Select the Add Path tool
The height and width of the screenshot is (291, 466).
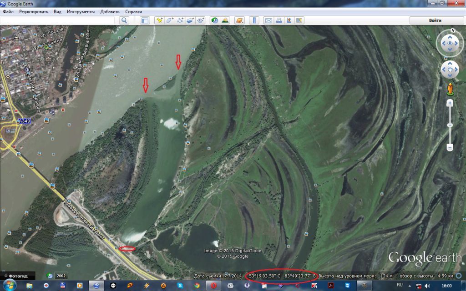[180, 20]
